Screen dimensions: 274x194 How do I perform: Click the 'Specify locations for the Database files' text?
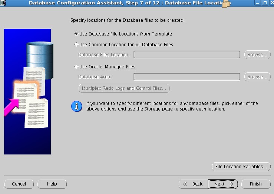coord(128,20)
